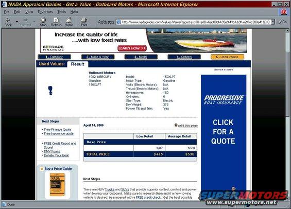
Task: Open the DMV Forms link
Action: point(52,151)
